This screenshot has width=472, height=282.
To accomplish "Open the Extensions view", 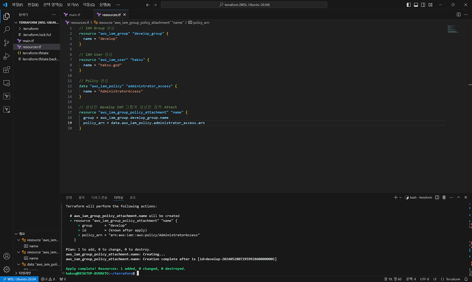I will tap(7, 70).
